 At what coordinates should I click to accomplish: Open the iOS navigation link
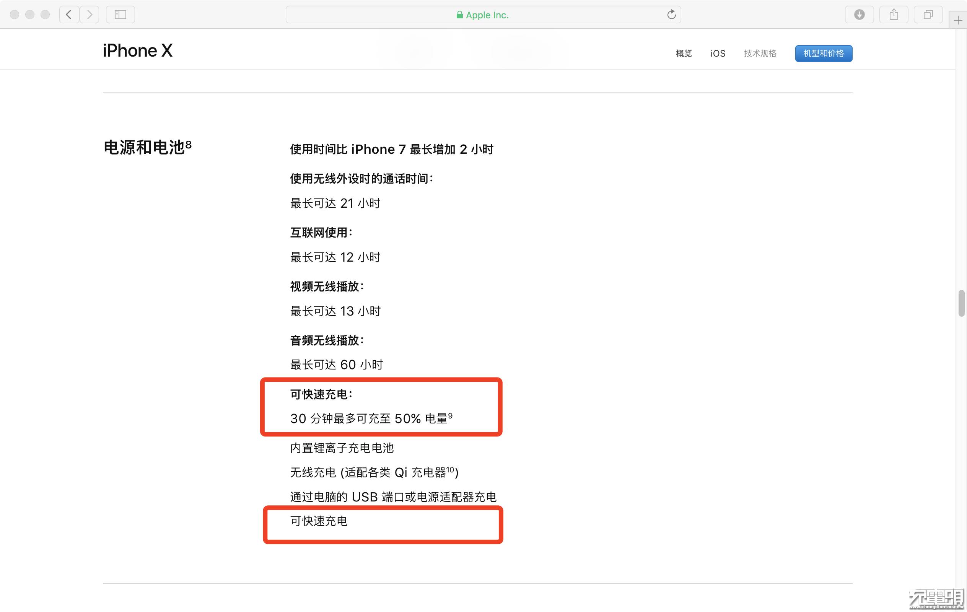click(x=718, y=54)
